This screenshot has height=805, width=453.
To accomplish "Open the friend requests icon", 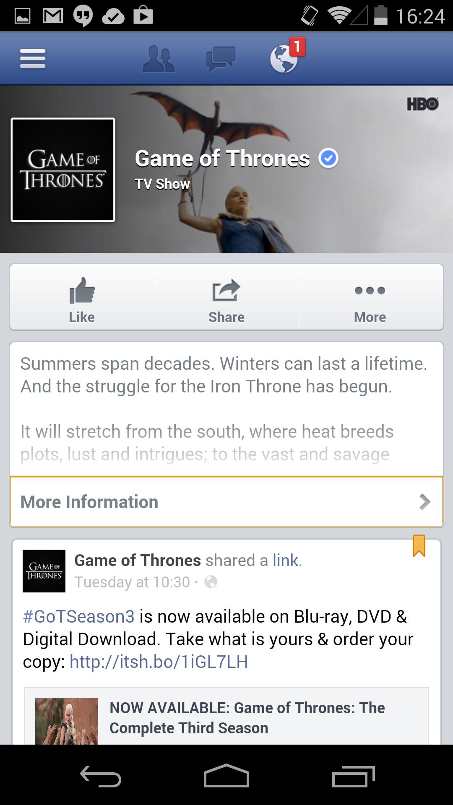I will pos(159,59).
